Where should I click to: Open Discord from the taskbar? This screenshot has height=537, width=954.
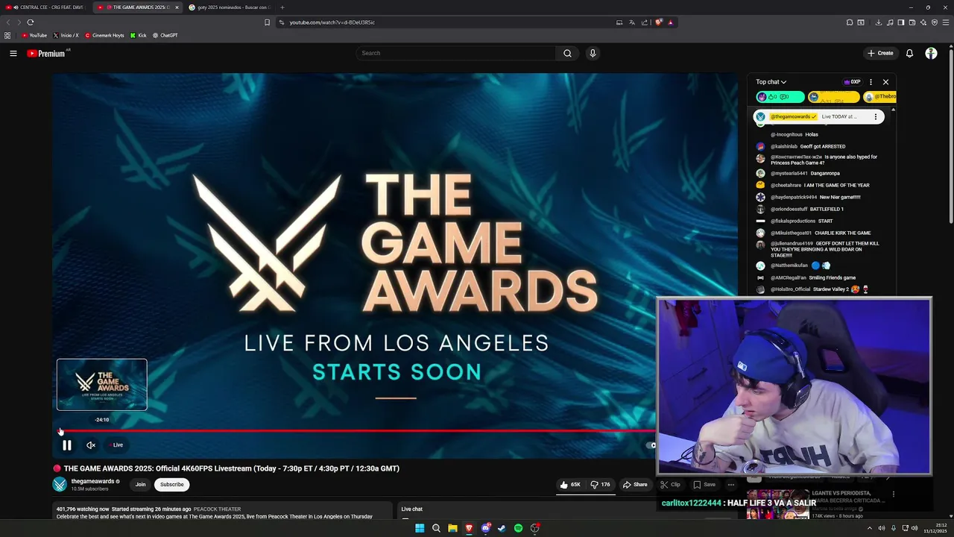[x=485, y=528]
